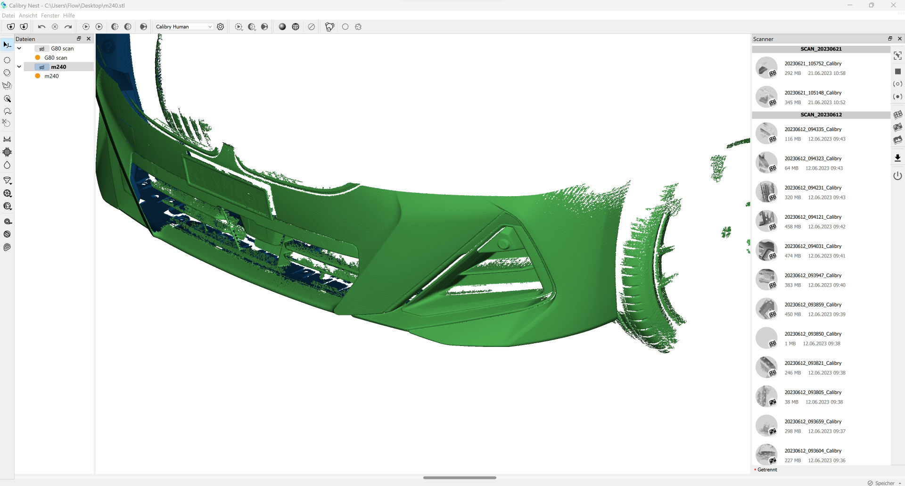Toggle the orange dot beside m240 child item
Screen dimensions: 905x486
click(x=38, y=76)
